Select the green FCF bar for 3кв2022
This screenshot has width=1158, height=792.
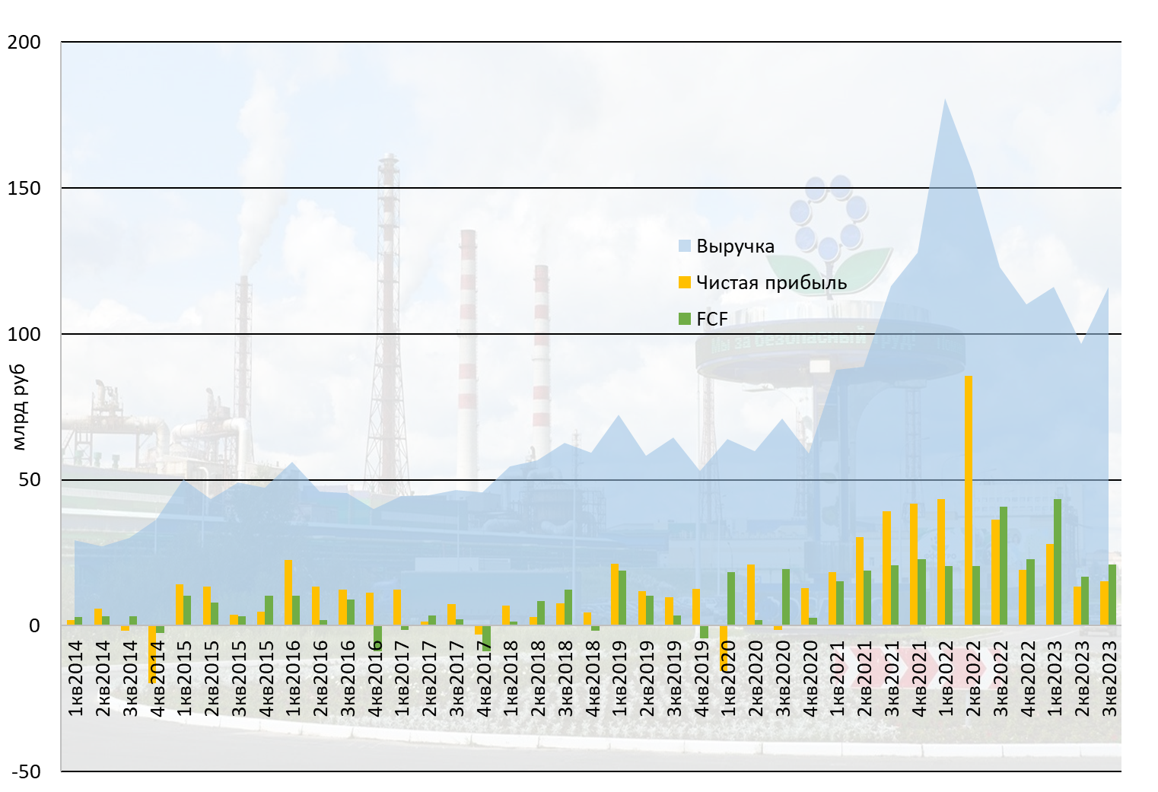click(1003, 566)
